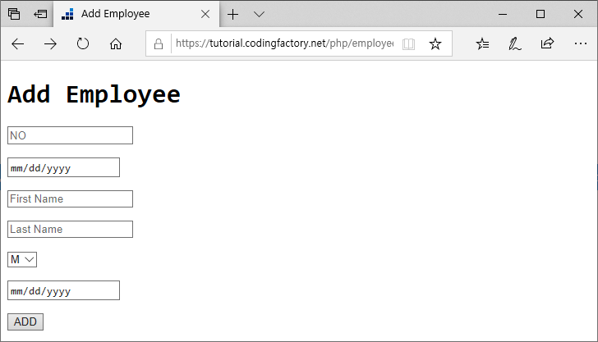
Task: Click the ADD button
Action: click(x=25, y=321)
